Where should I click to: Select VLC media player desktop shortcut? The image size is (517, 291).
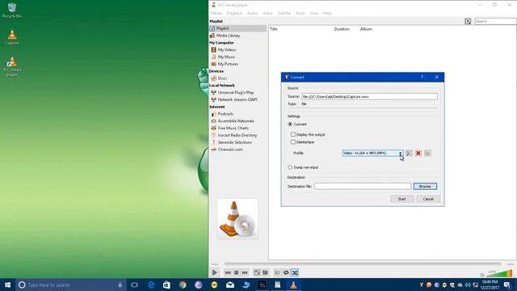coord(12,67)
